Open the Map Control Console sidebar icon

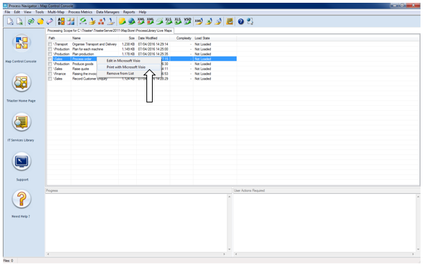[22, 43]
